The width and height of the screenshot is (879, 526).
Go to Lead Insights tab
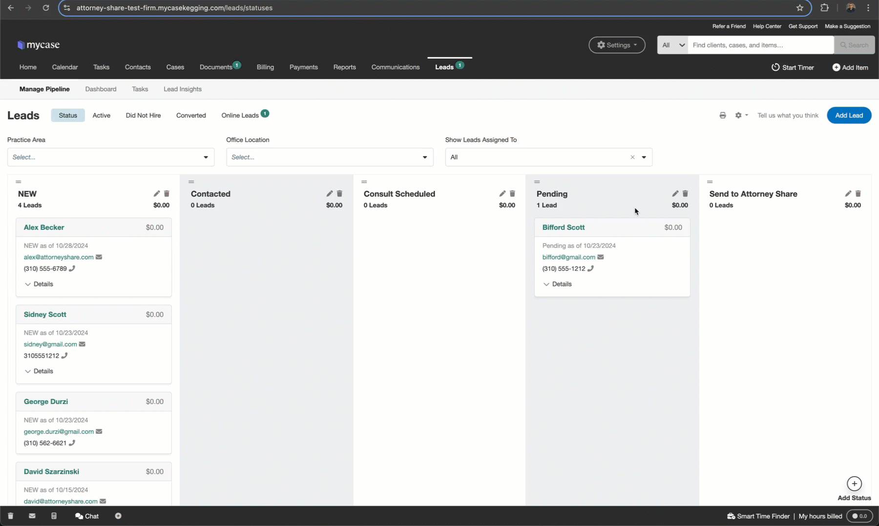pyautogui.click(x=182, y=89)
